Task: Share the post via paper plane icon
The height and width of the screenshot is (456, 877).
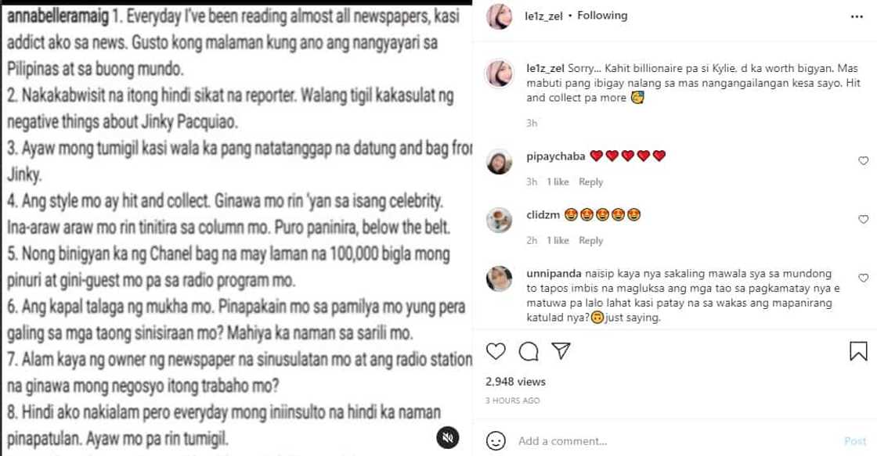Action: click(x=561, y=351)
